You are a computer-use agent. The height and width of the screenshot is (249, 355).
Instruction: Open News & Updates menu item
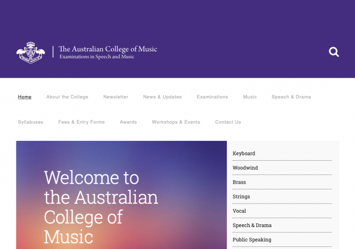tap(162, 97)
